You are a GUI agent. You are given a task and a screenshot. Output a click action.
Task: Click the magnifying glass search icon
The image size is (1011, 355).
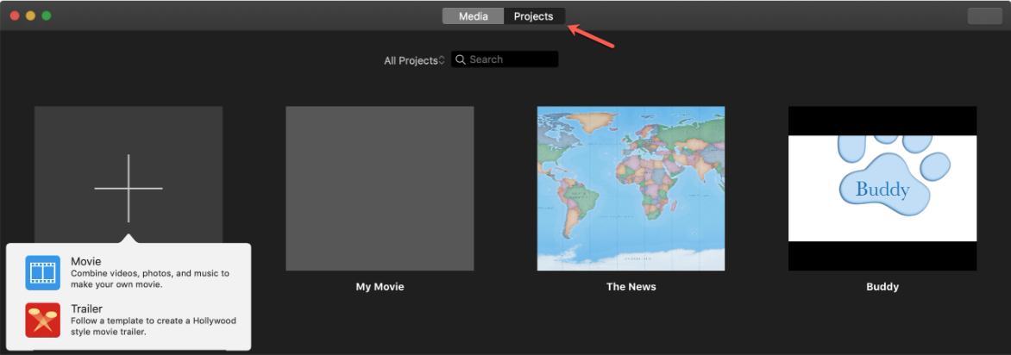[461, 59]
